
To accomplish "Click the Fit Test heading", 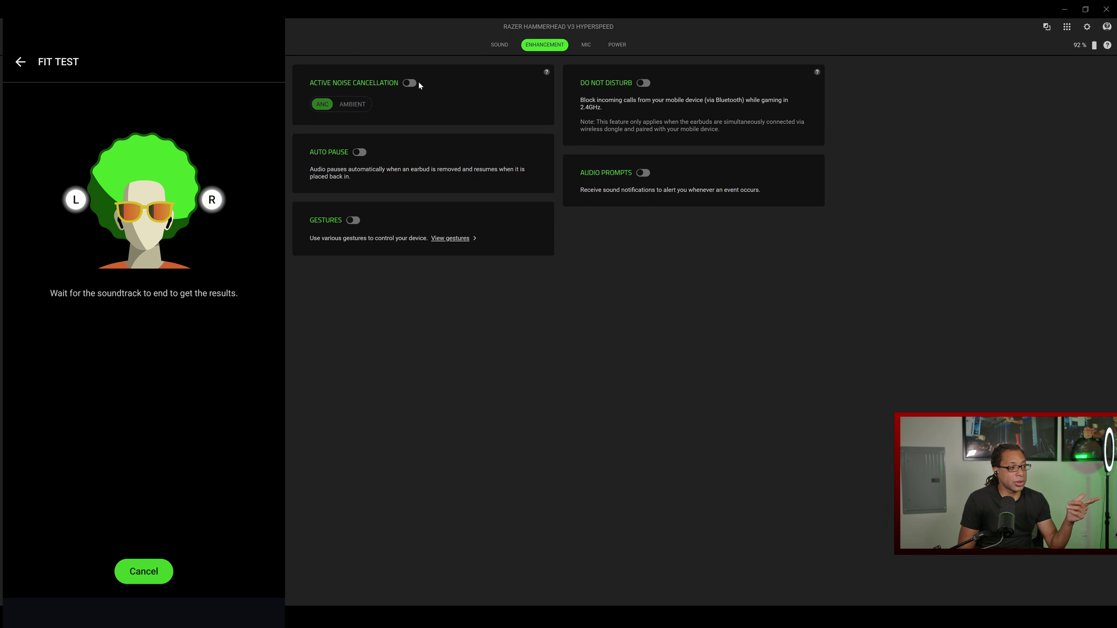I will coord(58,62).
